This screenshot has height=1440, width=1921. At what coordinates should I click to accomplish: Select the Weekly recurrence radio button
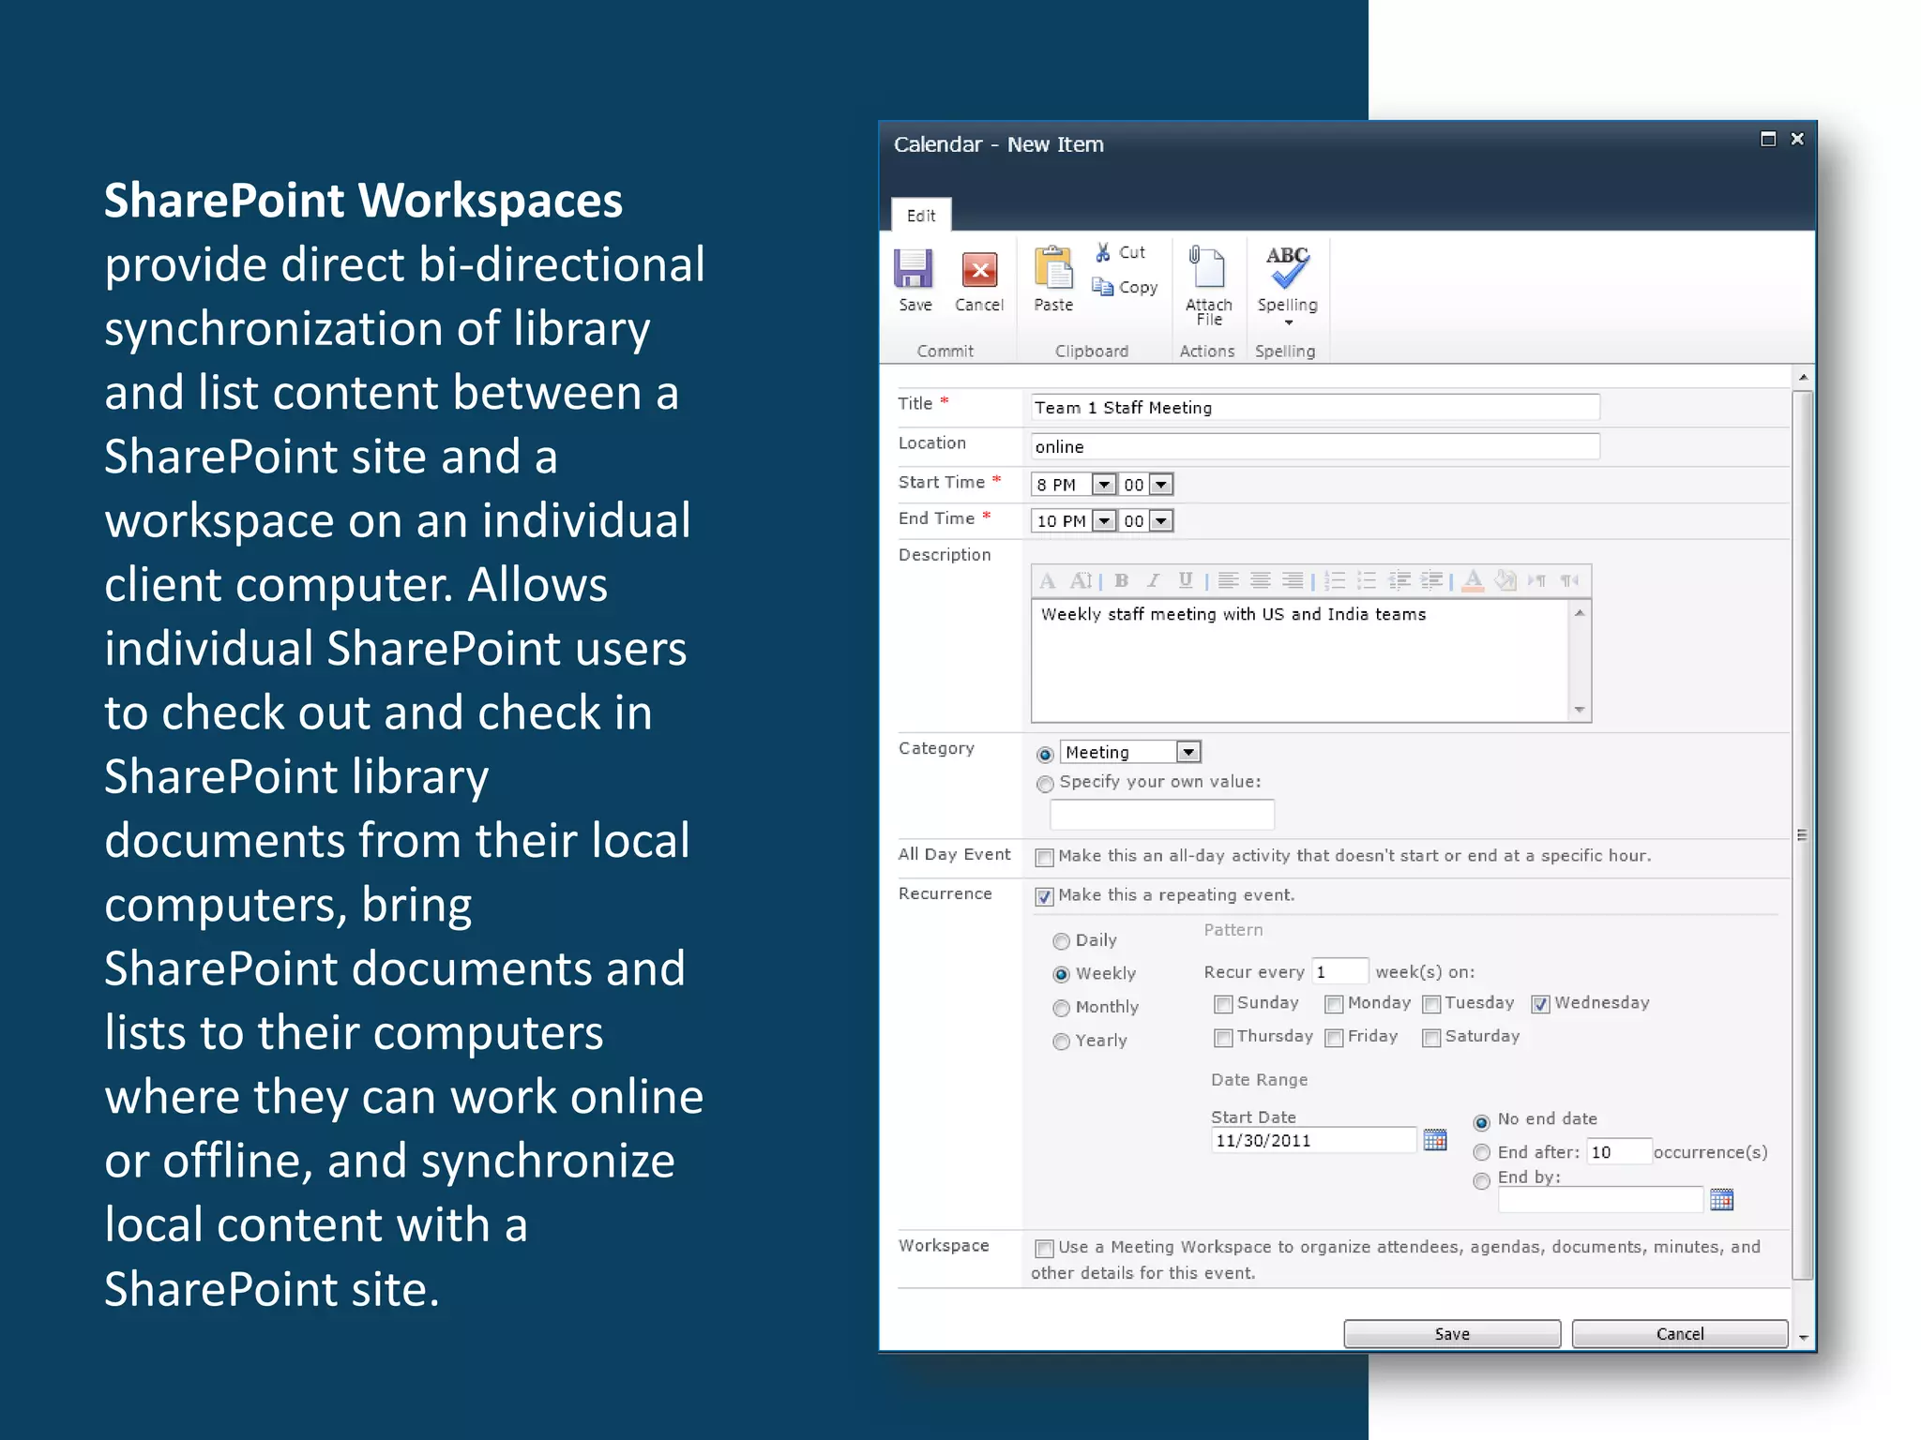point(1061,975)
